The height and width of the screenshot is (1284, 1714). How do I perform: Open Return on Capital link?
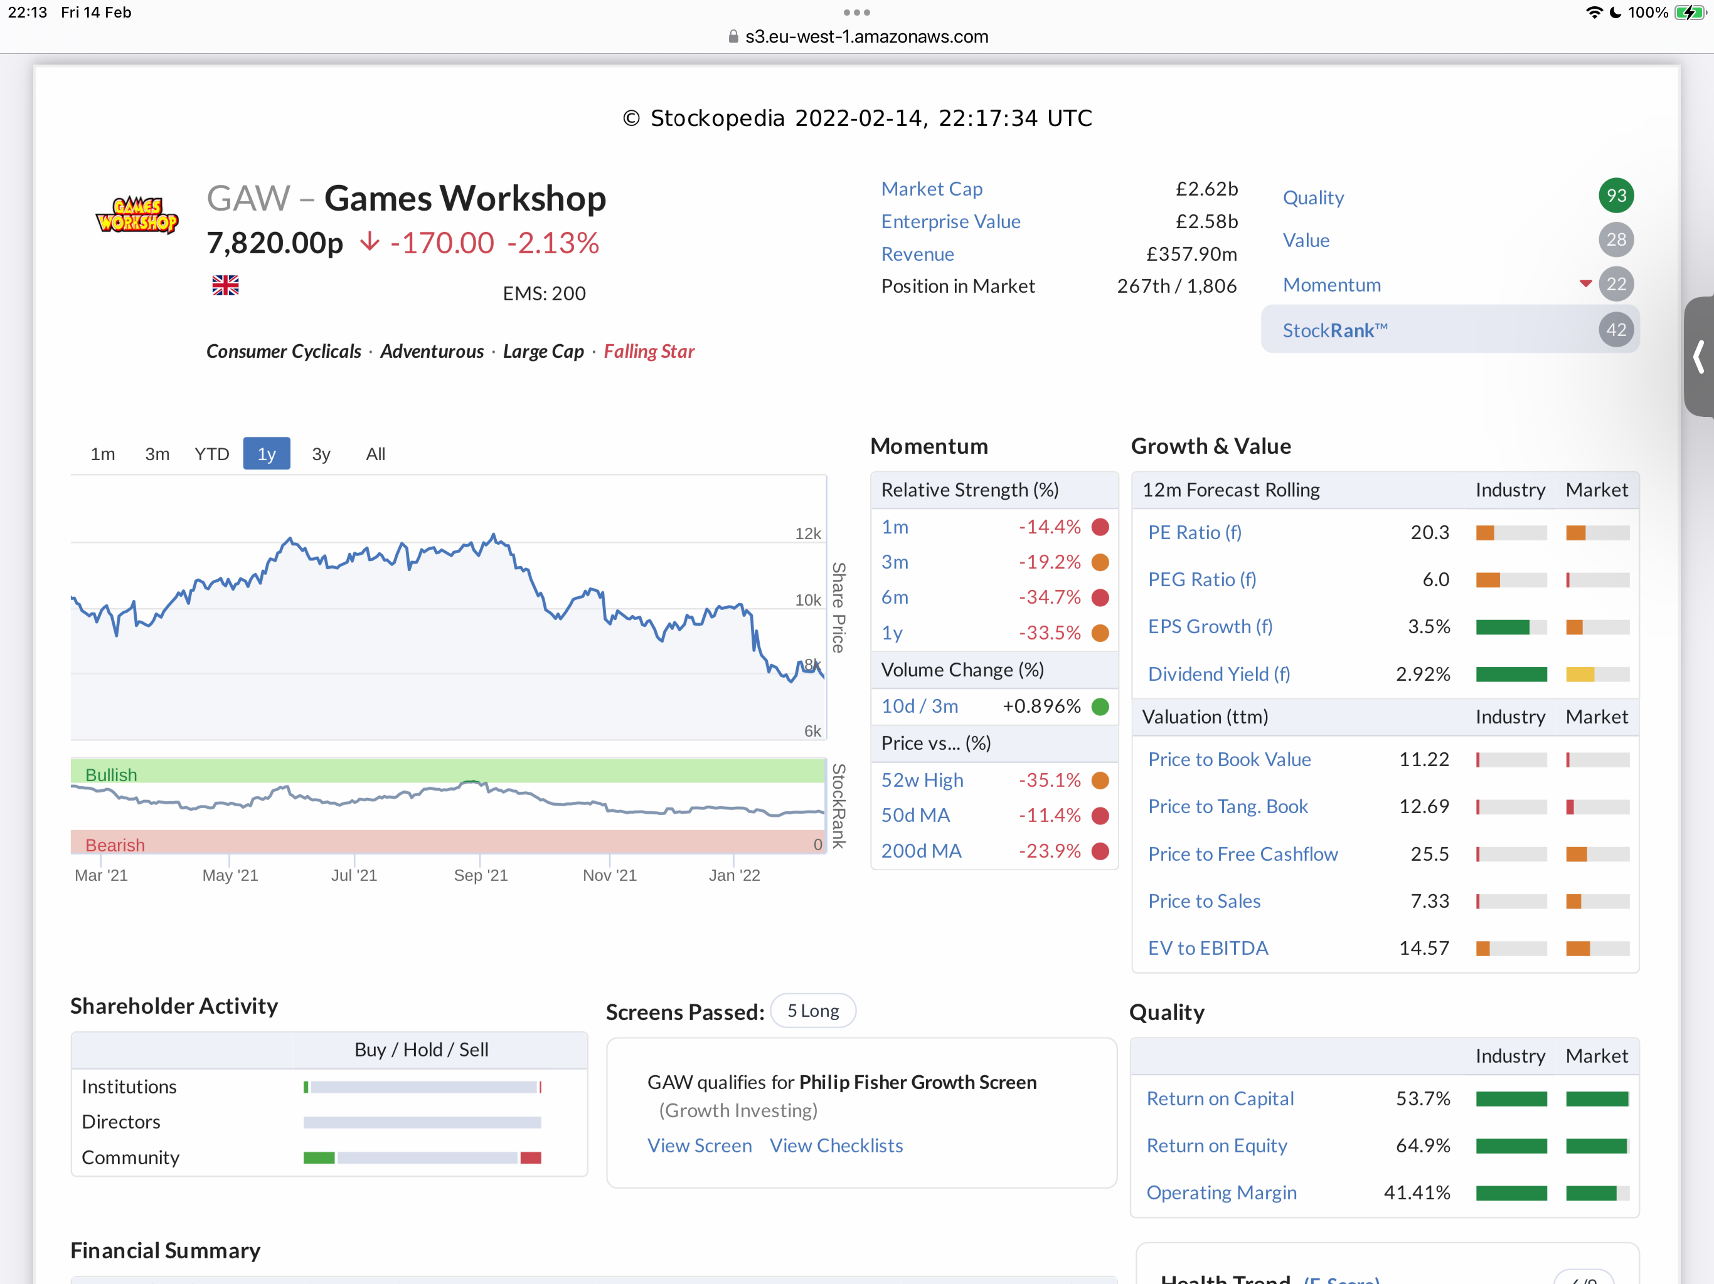1220,1099
